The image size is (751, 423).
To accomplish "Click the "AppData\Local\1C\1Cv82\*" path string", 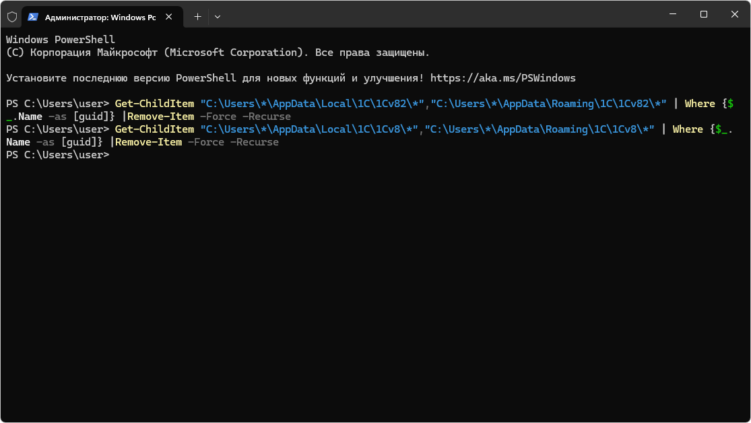I will pos(313,104).
